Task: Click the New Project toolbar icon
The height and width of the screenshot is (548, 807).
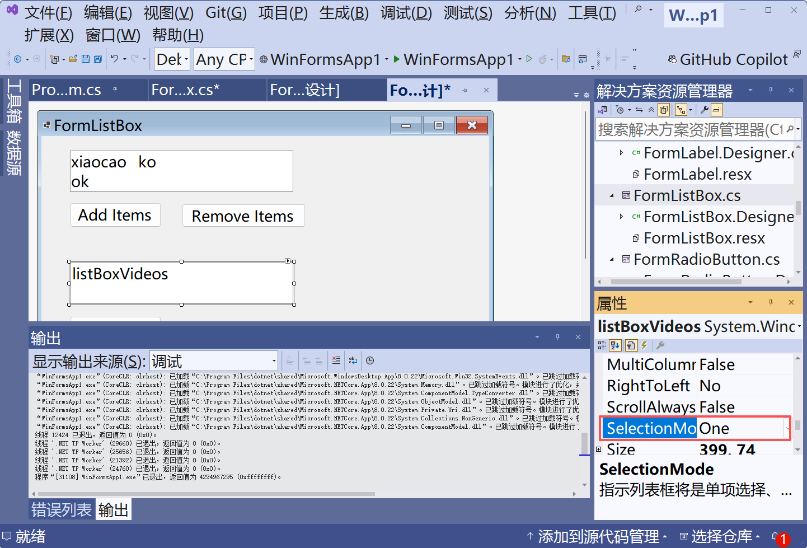Action: [x=54, y=59]
